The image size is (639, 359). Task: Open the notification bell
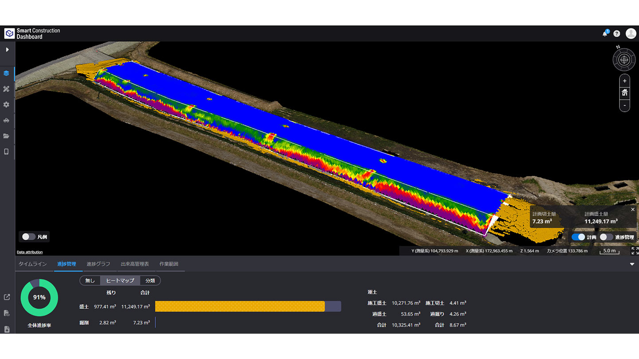(605, 34)
